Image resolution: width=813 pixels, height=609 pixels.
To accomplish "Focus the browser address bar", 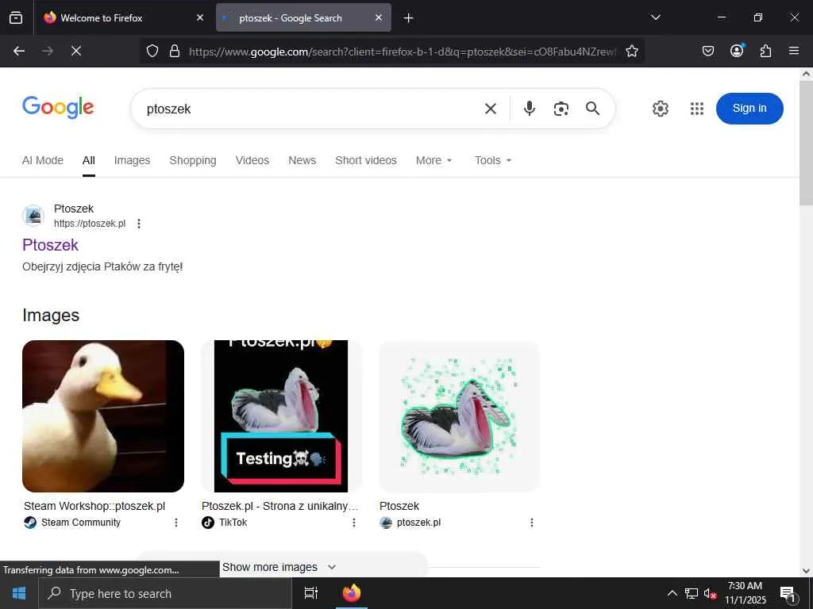I will coord(402,52).
